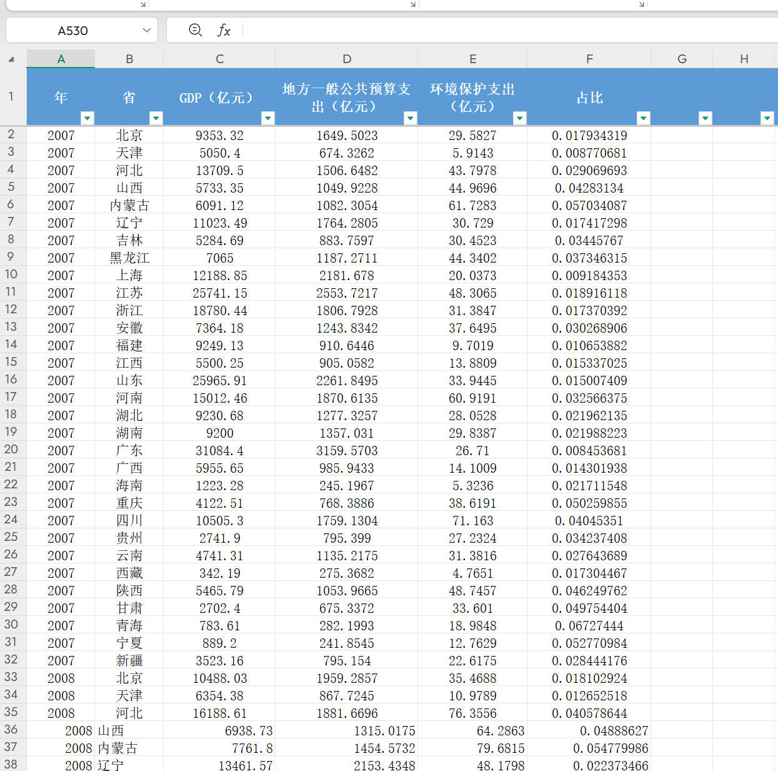Click the fx insert function icon

(x=224, y=30)
